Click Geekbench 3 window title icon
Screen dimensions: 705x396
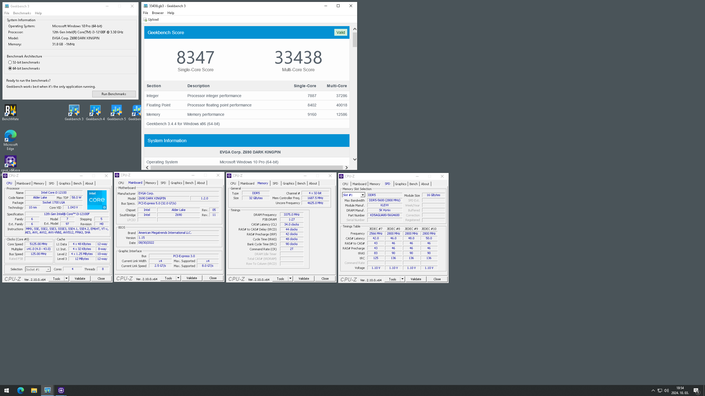(x=7, y=6)
